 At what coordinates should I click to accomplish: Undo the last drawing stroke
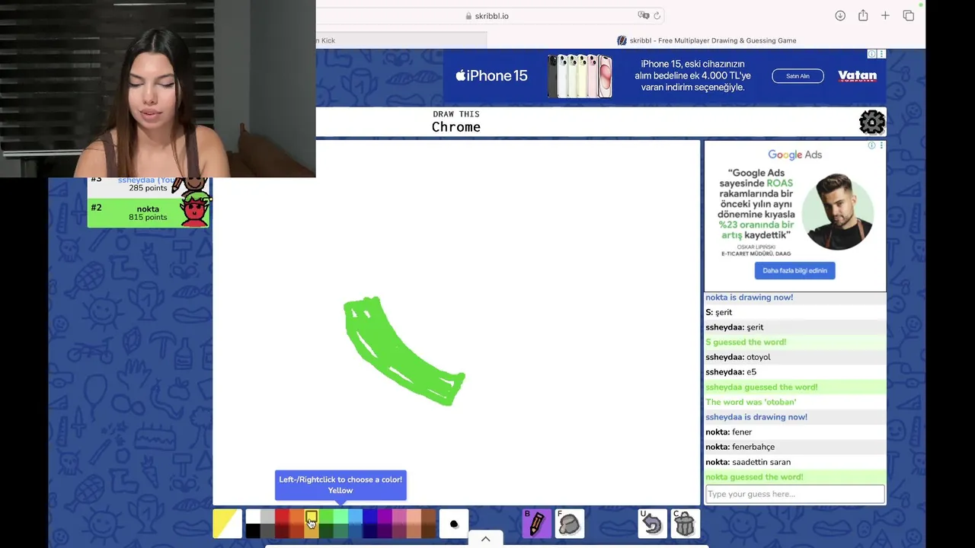[652, 524]
